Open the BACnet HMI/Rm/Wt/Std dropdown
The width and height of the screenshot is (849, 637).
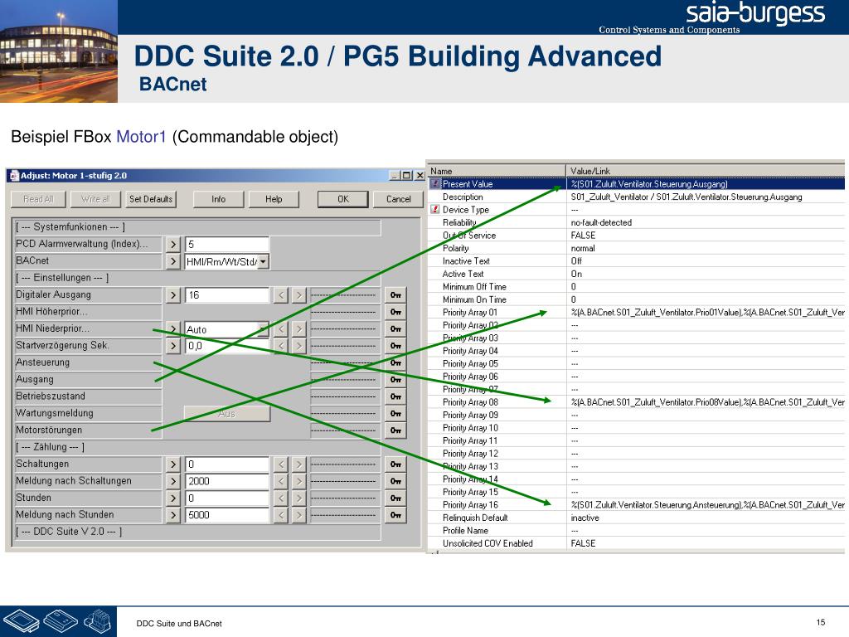263,261
